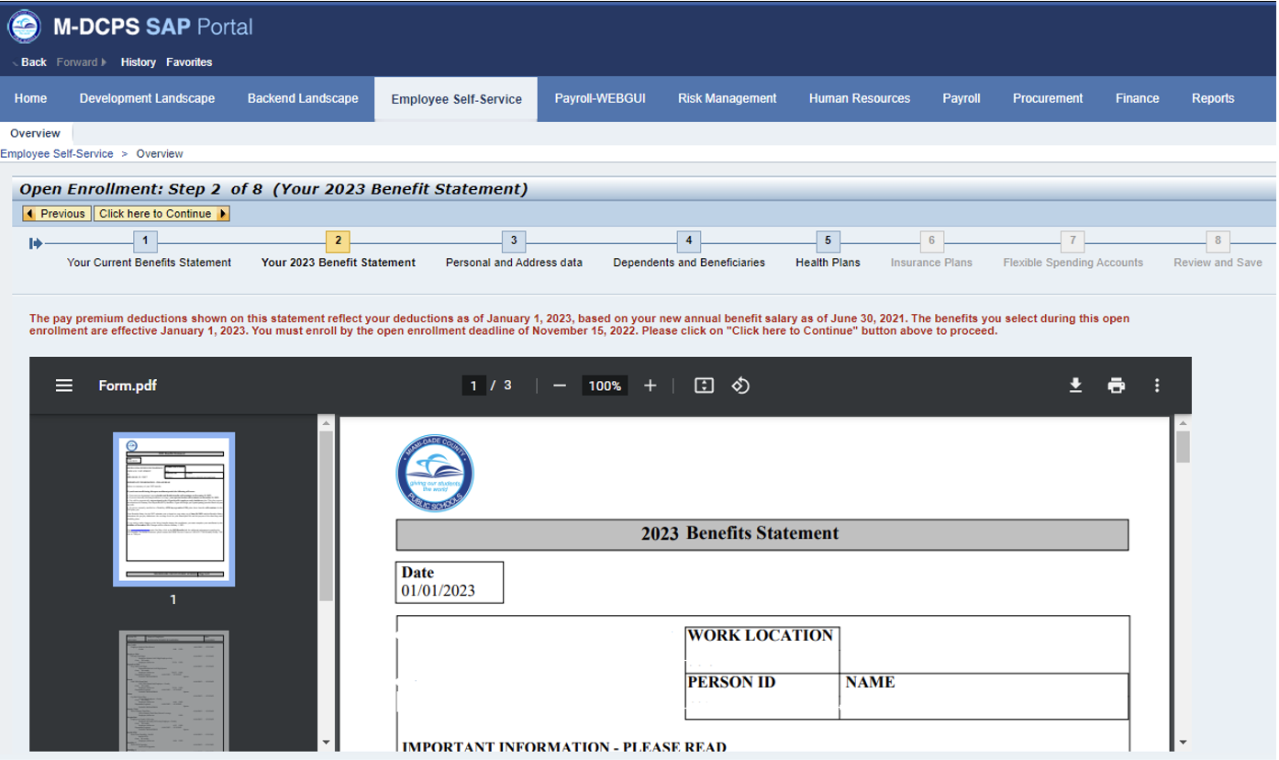Open the Human Resources tab
The width and height of the screenshot is (1279, 760).
coord(860,98)
